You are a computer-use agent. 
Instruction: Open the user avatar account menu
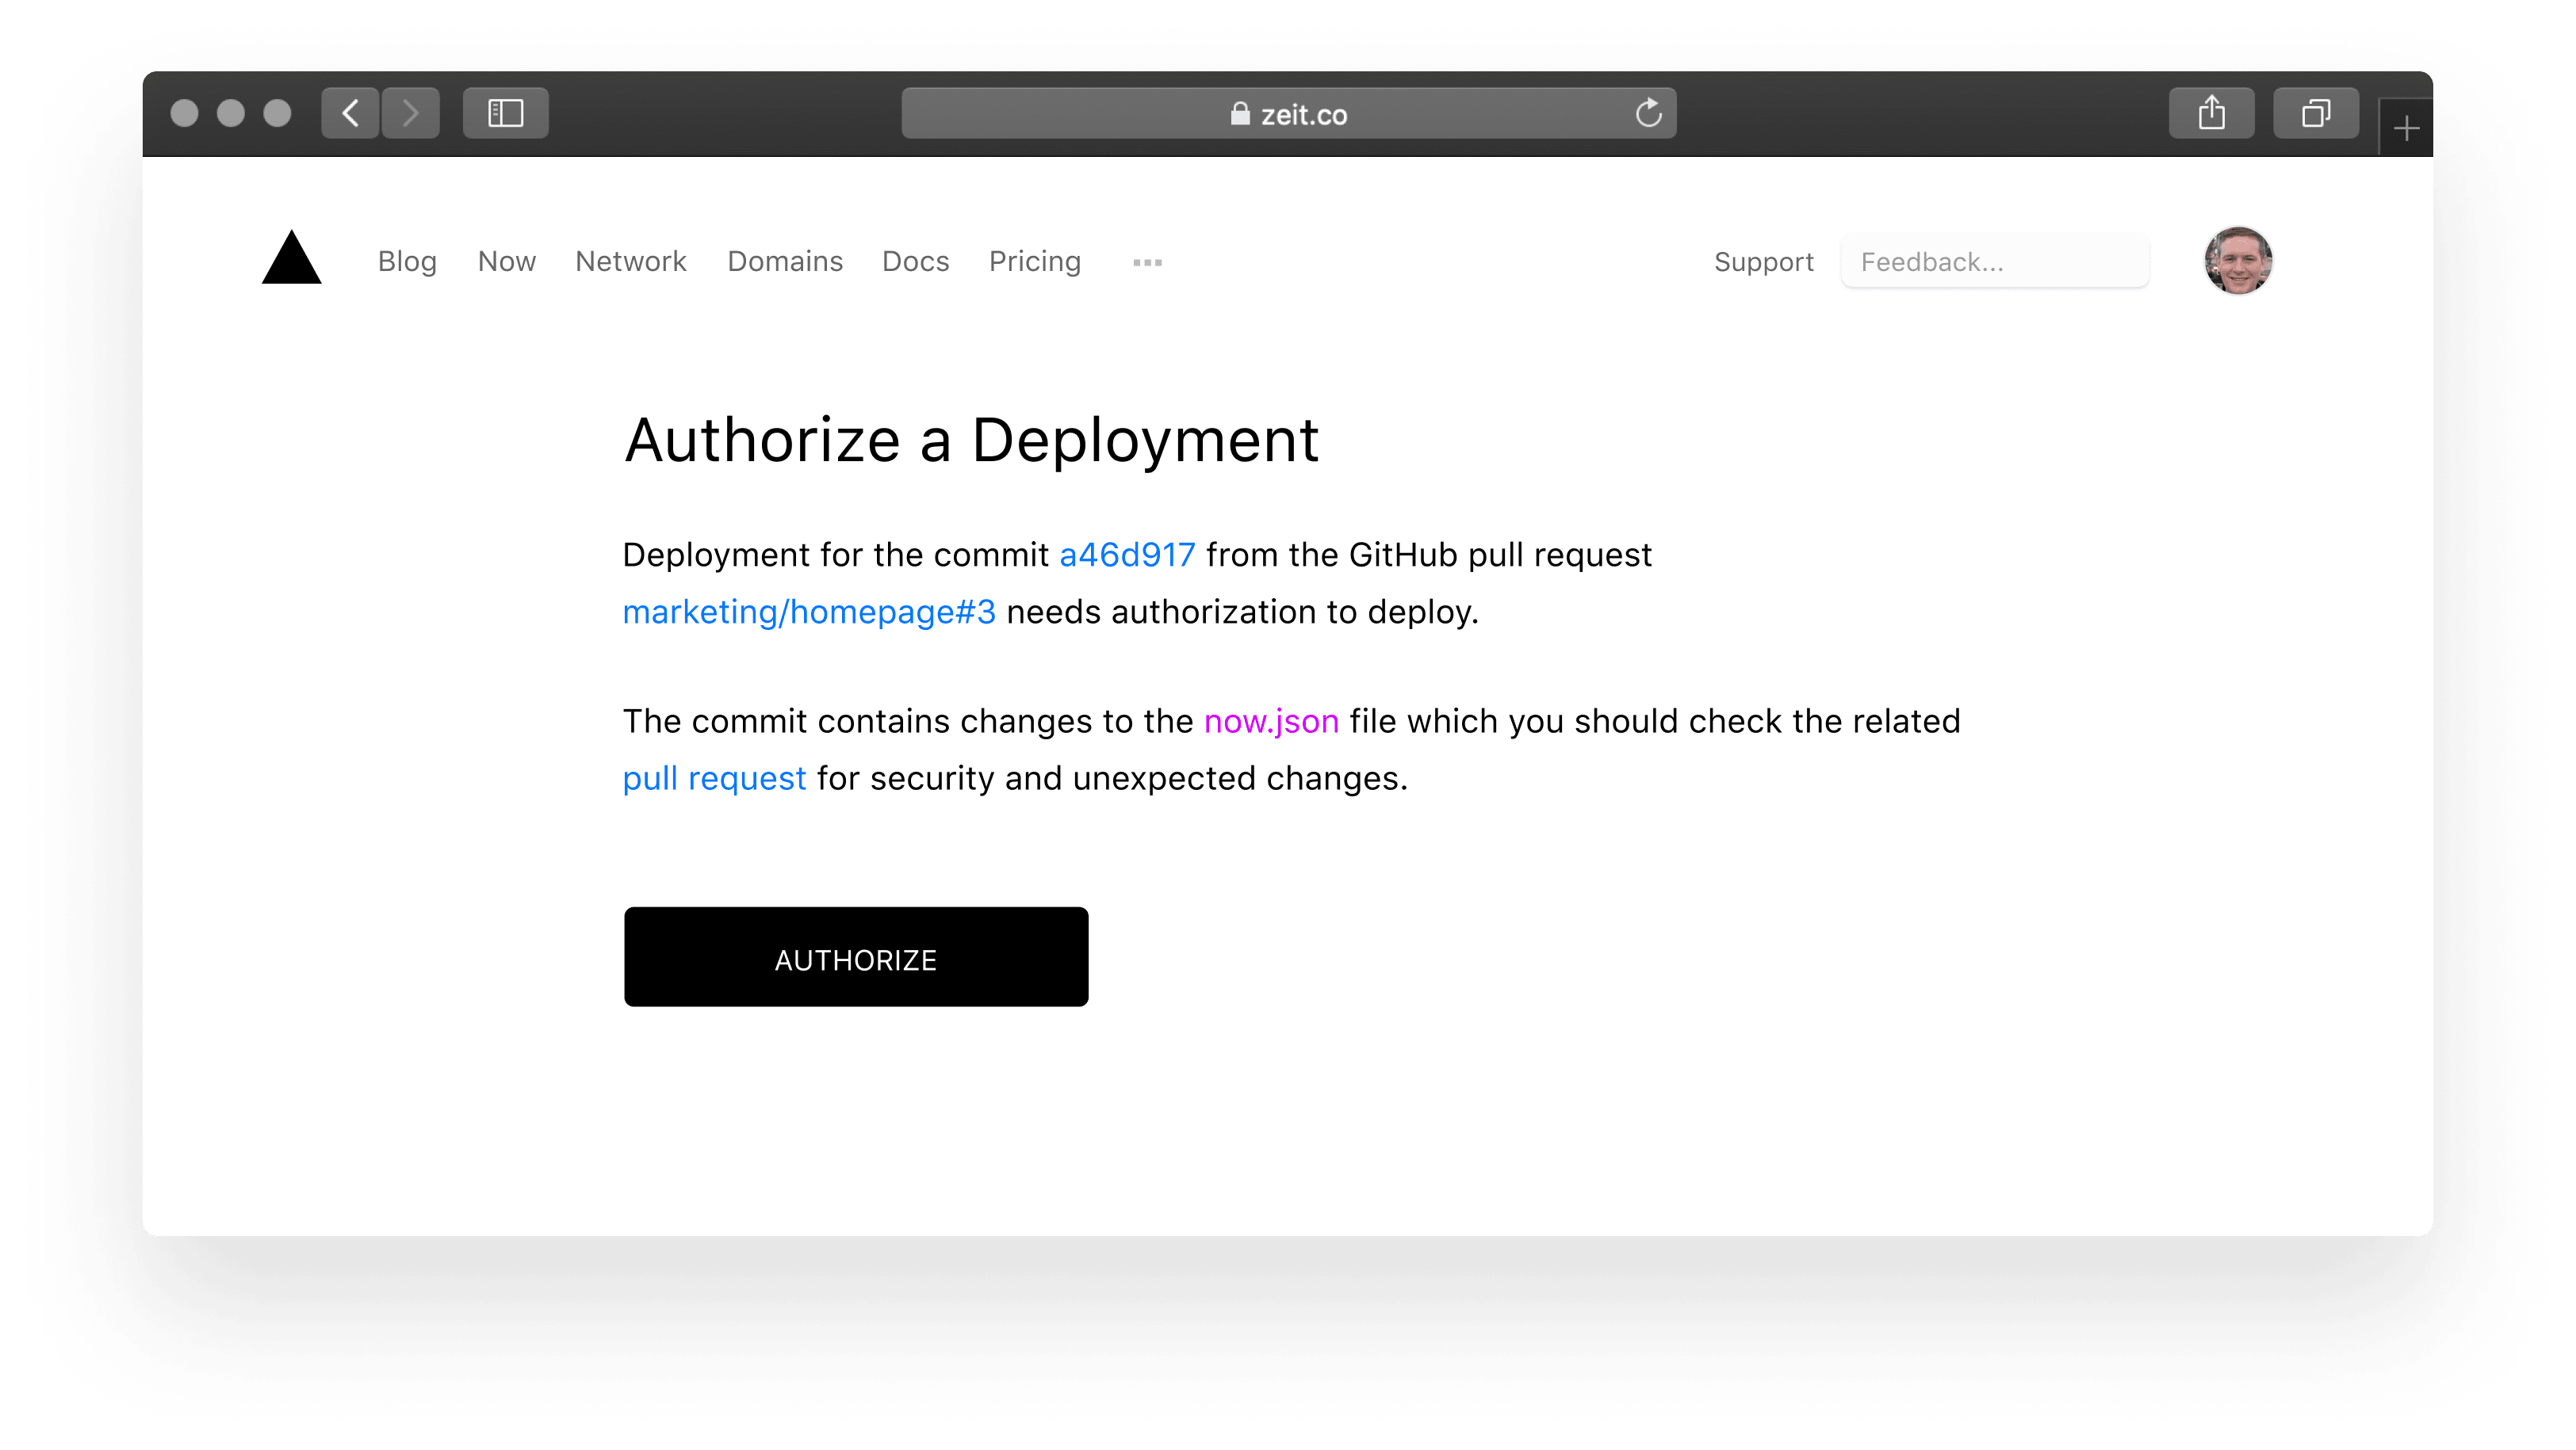click(x=2238, y=261)
